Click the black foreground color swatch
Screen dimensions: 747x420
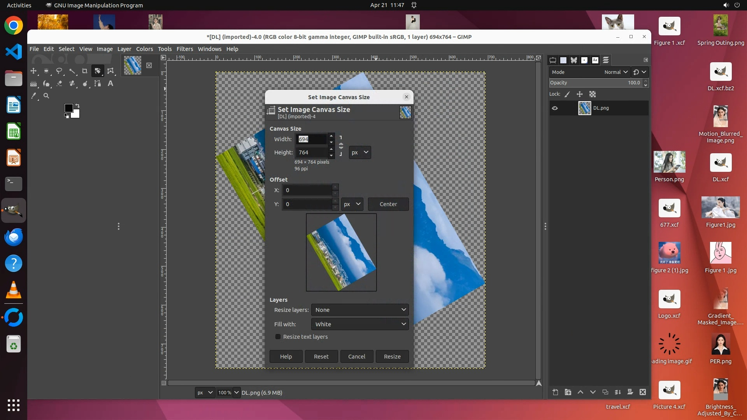[68, 108]
